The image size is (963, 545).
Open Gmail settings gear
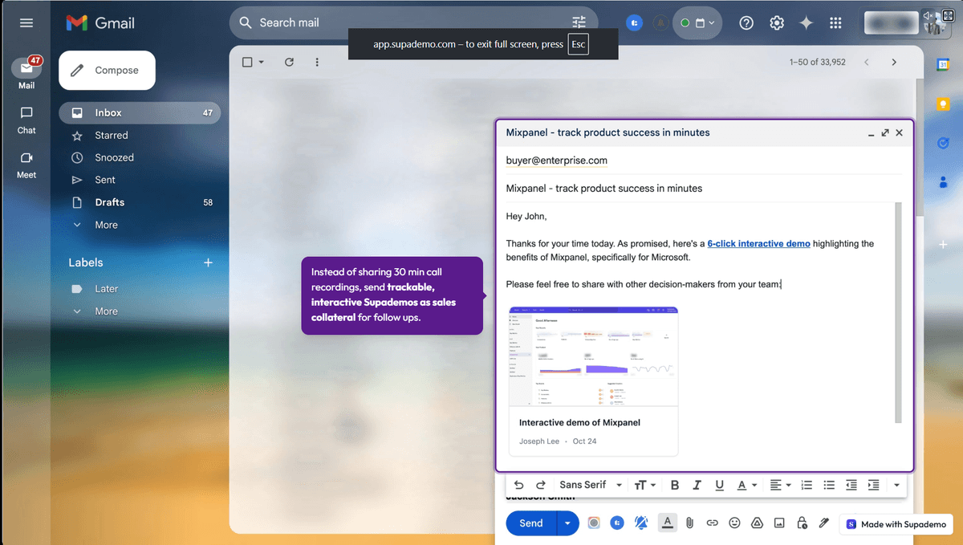[x=777, y=23]
